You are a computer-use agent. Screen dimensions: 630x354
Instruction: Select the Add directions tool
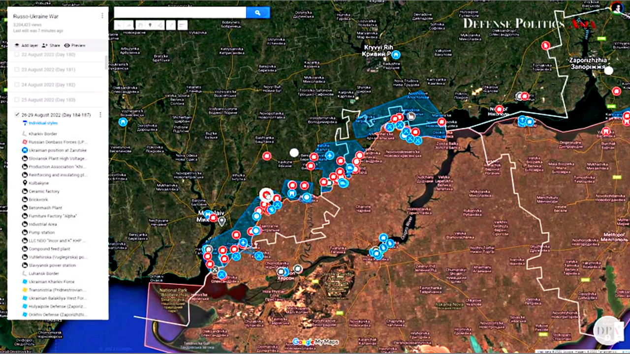pyautogui.click(x=171, y=25)
